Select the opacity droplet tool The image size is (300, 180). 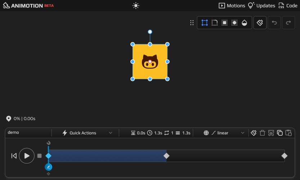click(x=244, y=23)
